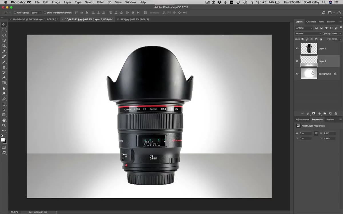
Task: Hide Layer 1 using its eye icon
Action: (x=297, y=49)
